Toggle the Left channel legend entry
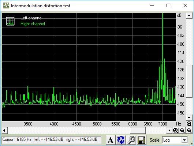 31,18
